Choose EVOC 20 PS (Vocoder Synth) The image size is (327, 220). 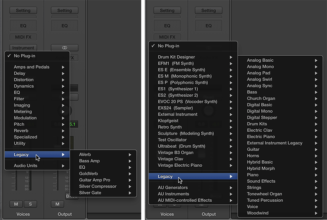click(193, 102)
